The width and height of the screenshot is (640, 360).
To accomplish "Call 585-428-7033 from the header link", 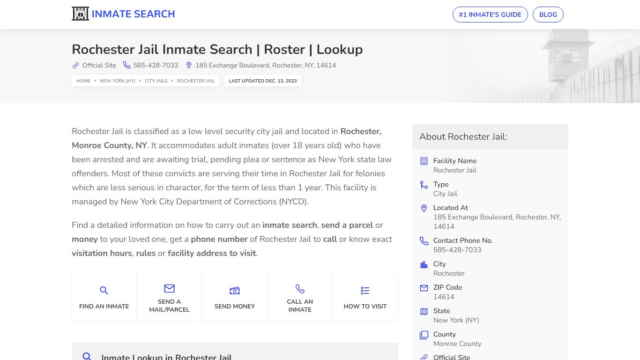I will [x=156, y=65].
